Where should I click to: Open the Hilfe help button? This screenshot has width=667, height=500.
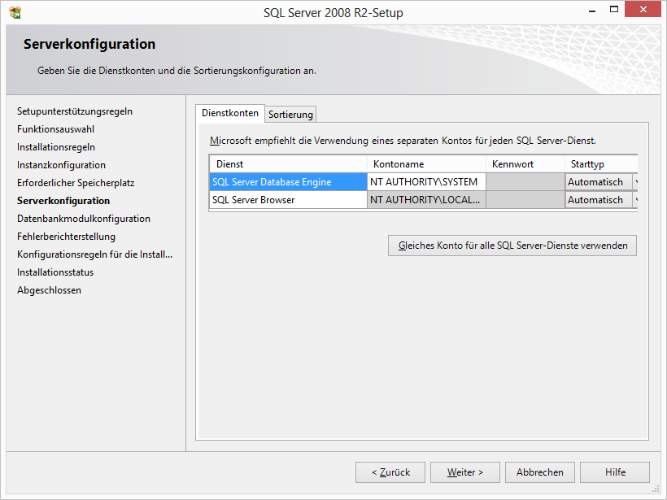click(615, 472)
